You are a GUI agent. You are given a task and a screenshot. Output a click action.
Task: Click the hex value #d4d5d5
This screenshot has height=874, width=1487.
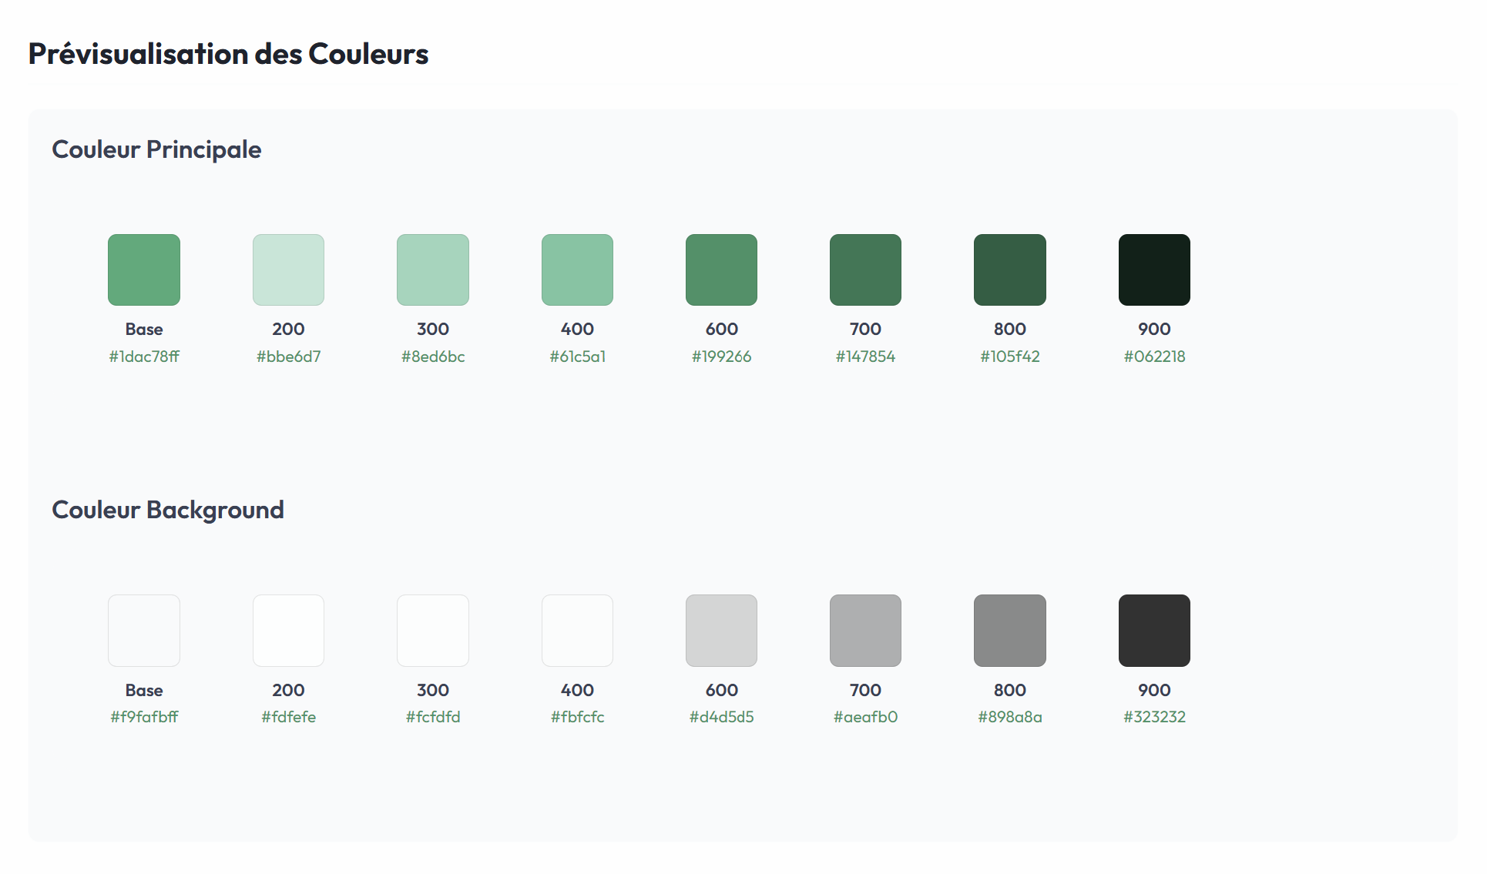[x=721, y=717]
